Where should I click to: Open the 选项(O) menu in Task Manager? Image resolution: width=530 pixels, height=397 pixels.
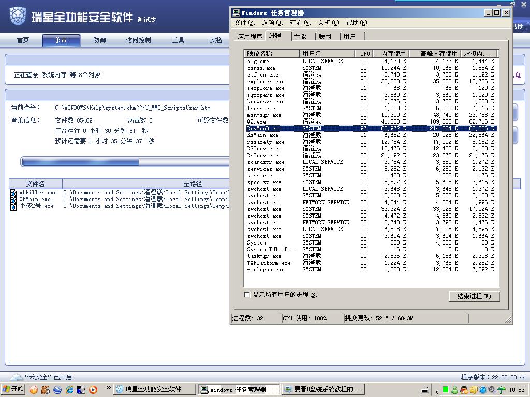[x=272, y=23]
